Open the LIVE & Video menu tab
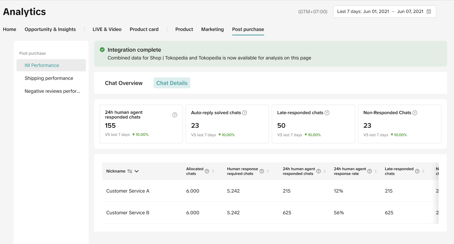 coord(107,29)
